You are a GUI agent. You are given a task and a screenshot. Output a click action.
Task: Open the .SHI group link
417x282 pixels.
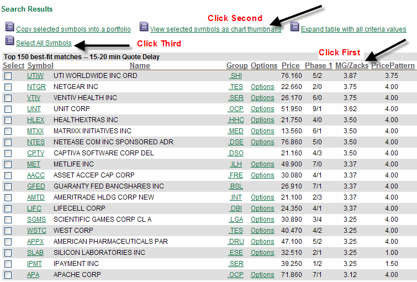(235, 76)
